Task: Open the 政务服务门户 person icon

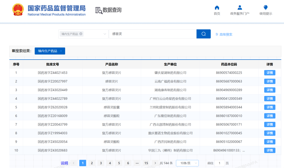Action: tap(240, 7)
